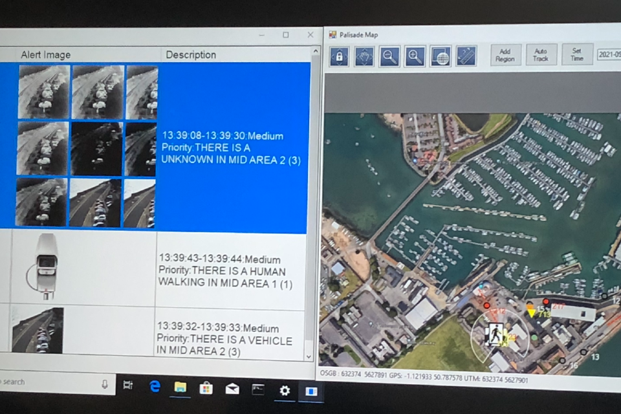Open Windows Settings gear in taskbar
This screenshot has width=621, height=414.
285,390
